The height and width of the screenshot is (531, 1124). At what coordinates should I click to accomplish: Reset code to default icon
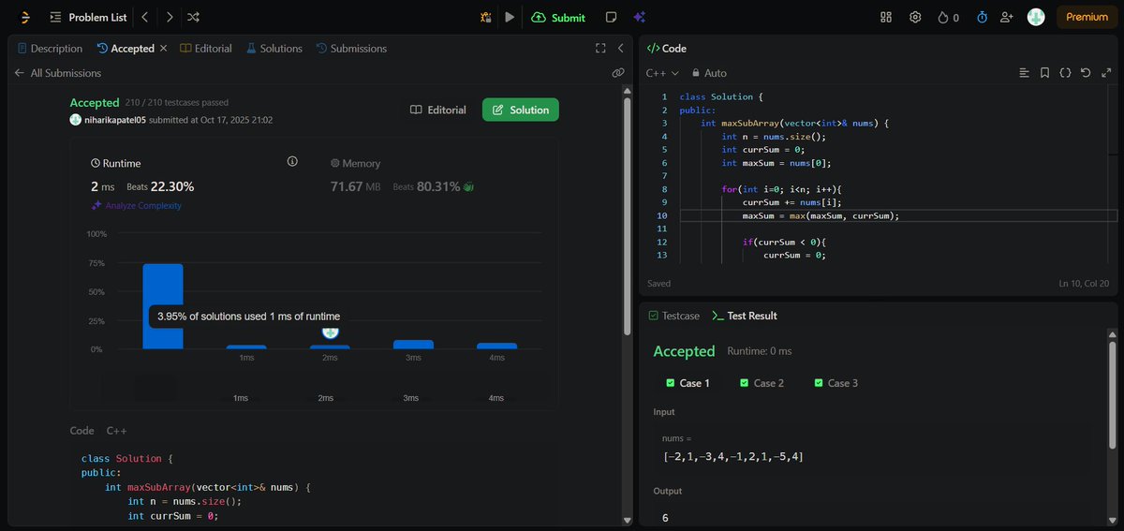pyautogui.click(x=1086, y=72)
